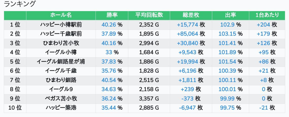This screenshot has width=289, height=117.
Task: Open イーグル釧路星が浦 hall entry
Action: click(x=61, y=62)
